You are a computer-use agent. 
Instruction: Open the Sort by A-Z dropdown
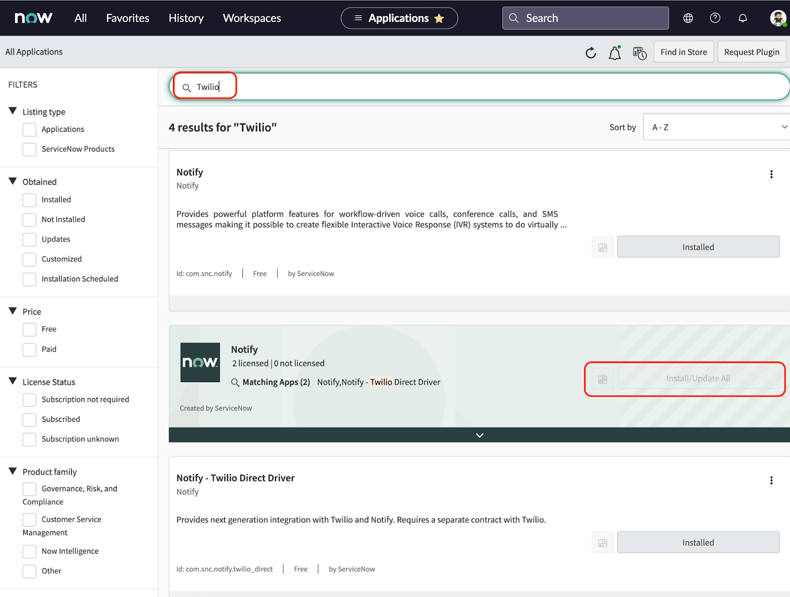[715, 127]
